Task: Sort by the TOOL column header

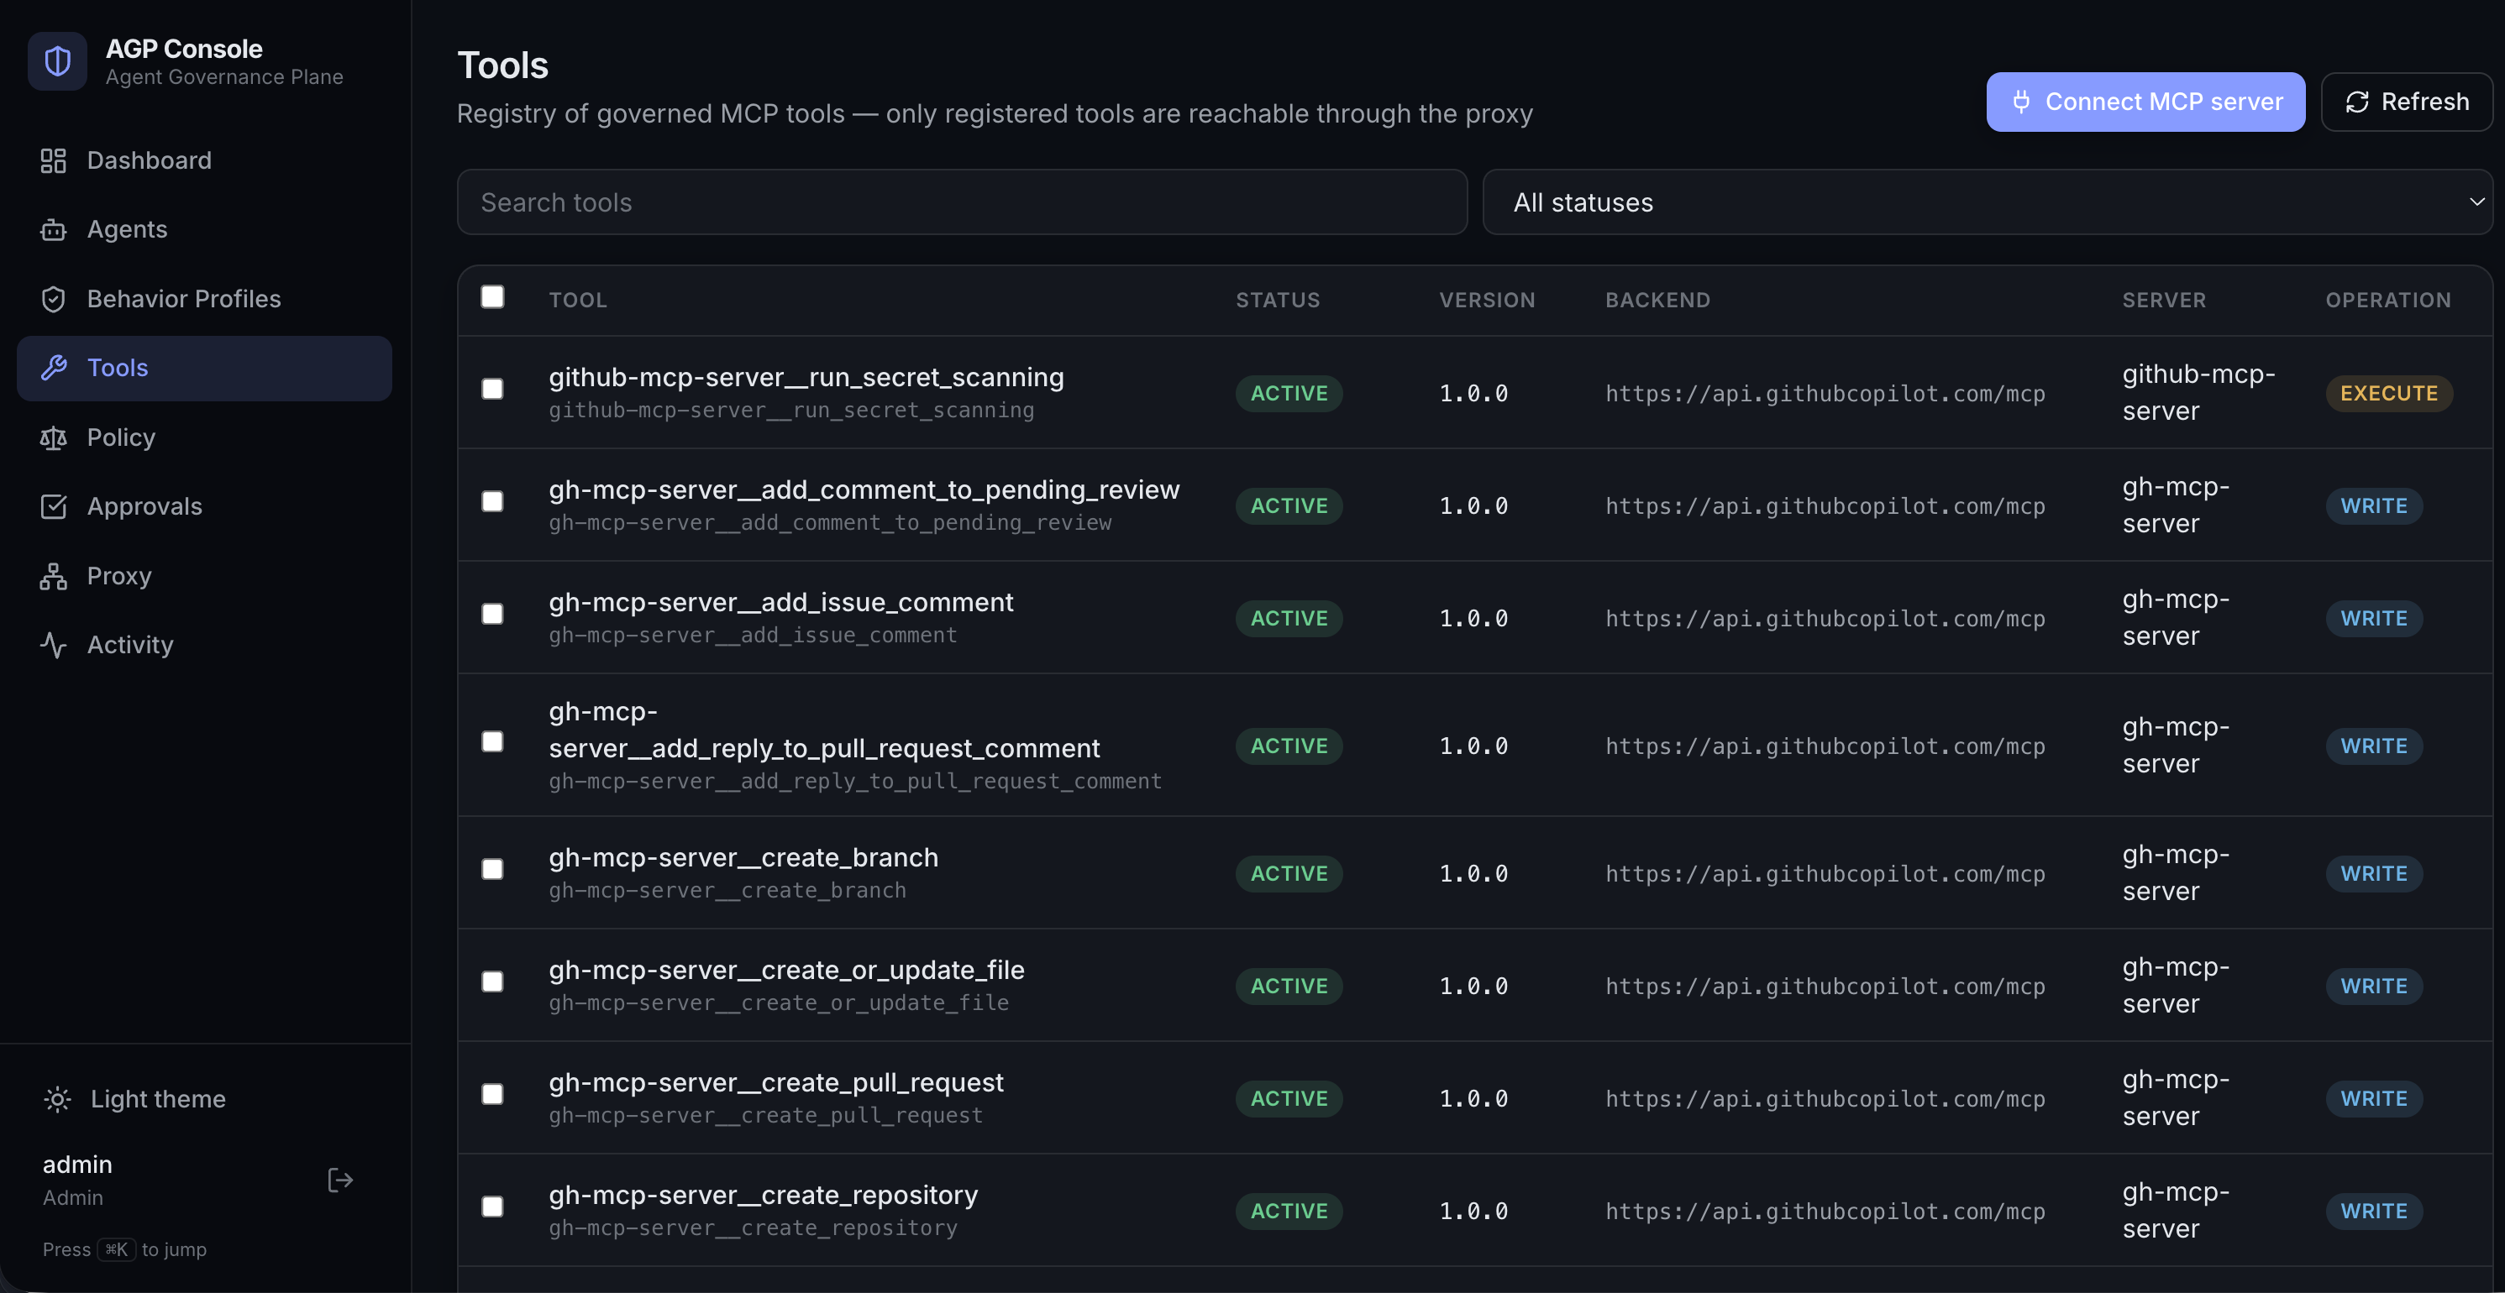Action: (x=578, y=301)
